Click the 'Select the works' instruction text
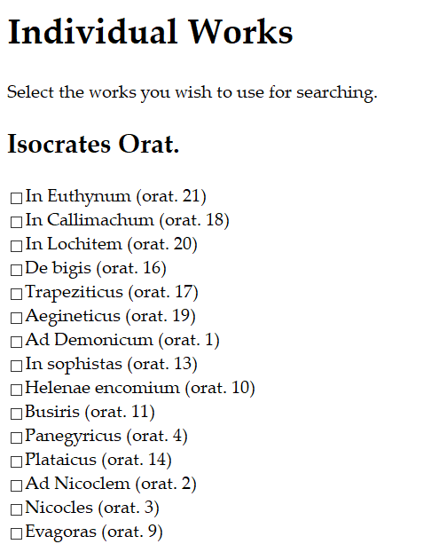Viewport: 447px width, 544px height. coord(192,93)
